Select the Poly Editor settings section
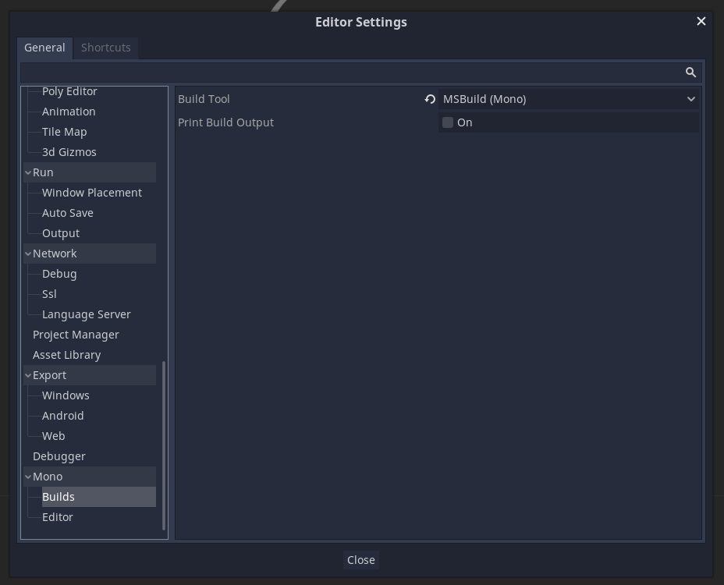724x585 pixels. tap(68, 90)
